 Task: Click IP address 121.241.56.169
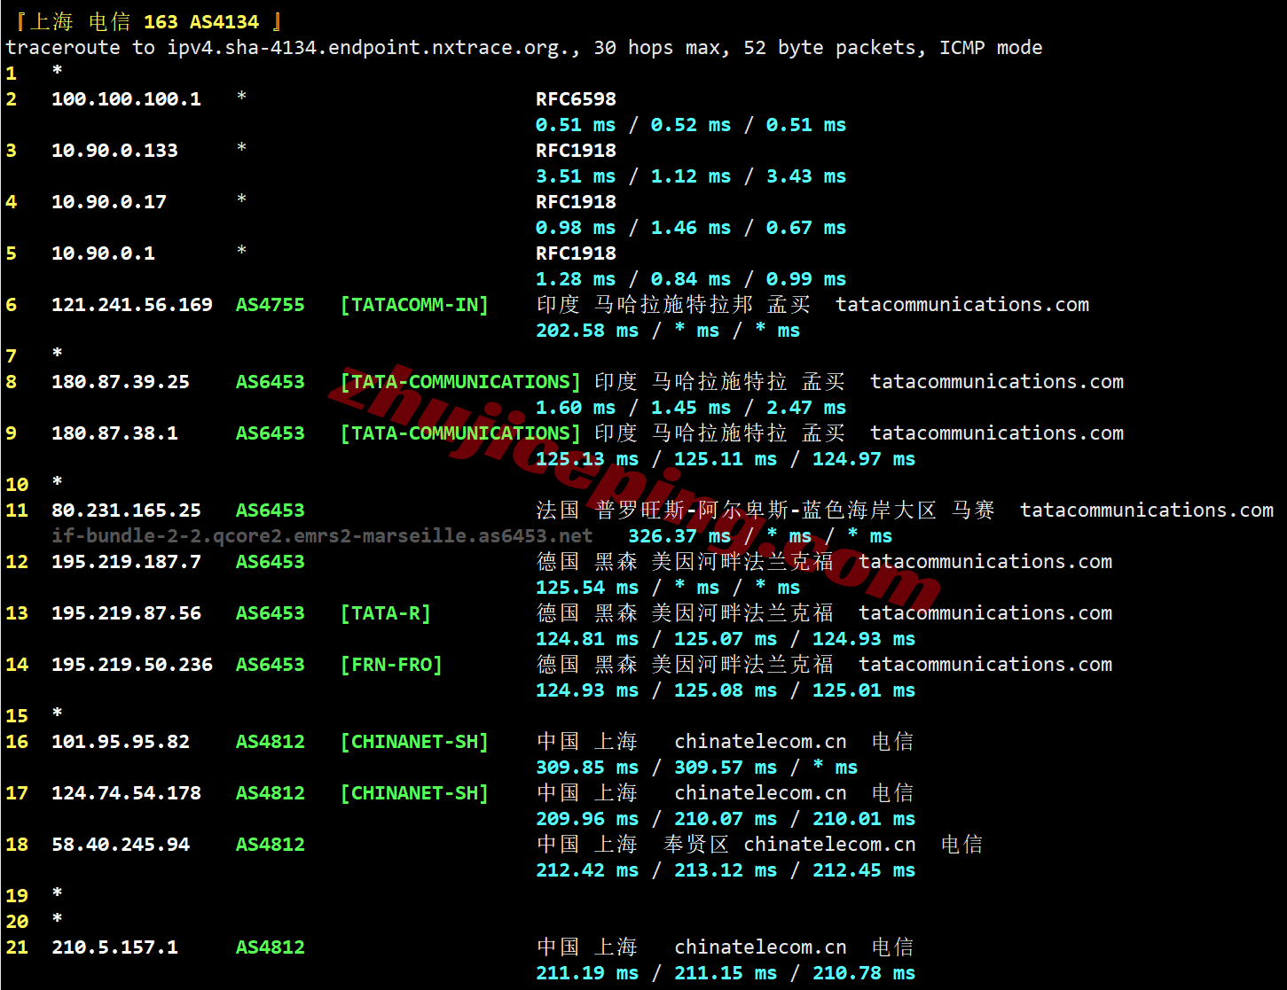click(132, 305)
